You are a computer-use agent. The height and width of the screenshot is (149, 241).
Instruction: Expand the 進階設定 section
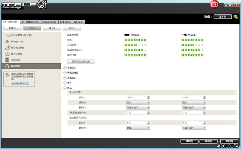tap(65, 78)
